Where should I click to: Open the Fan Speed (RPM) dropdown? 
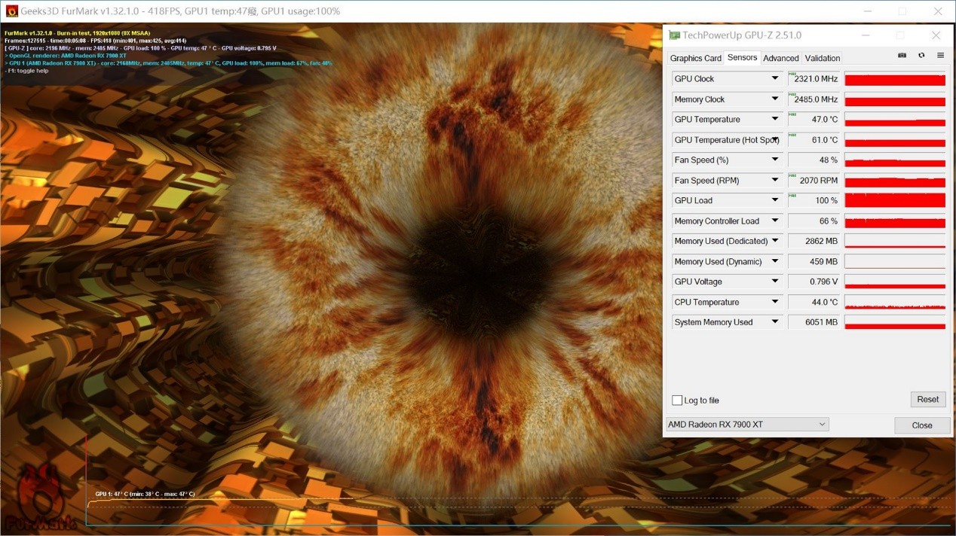pyautogui.click(x=774, y=180)
